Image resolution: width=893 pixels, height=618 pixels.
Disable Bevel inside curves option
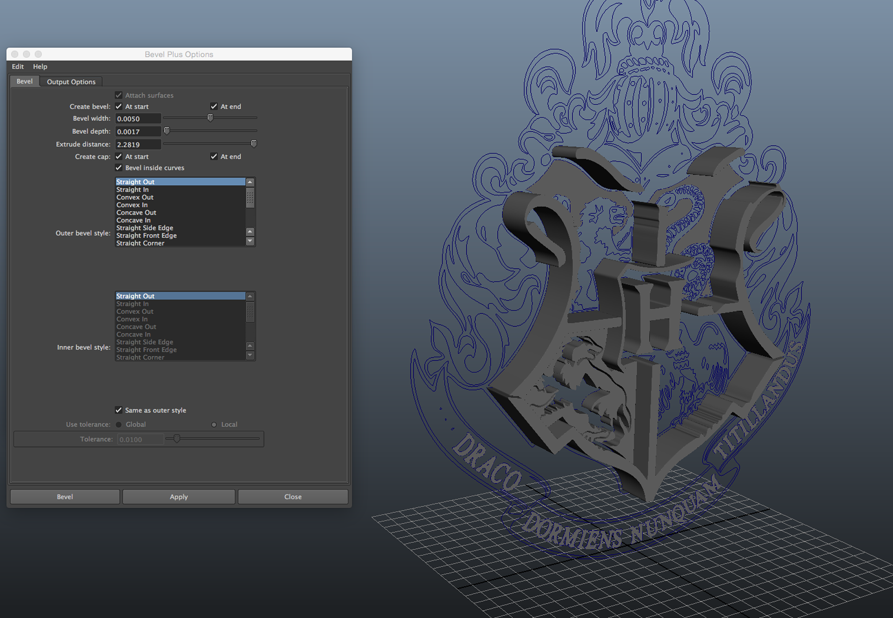tap(119, 168)
